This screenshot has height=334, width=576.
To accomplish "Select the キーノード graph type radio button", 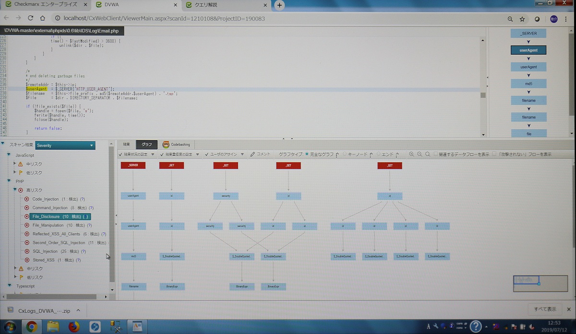I will point(344,155).
